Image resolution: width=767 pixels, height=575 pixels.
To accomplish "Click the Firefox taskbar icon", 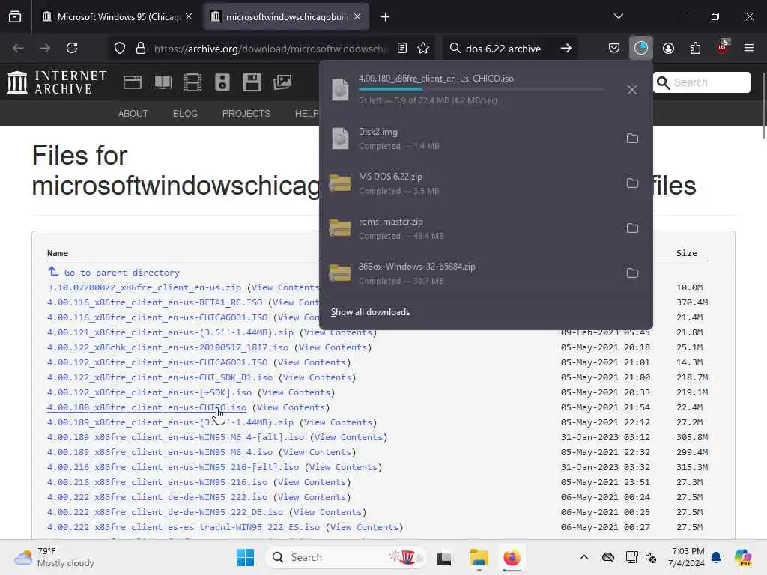I will pos(512,557).
